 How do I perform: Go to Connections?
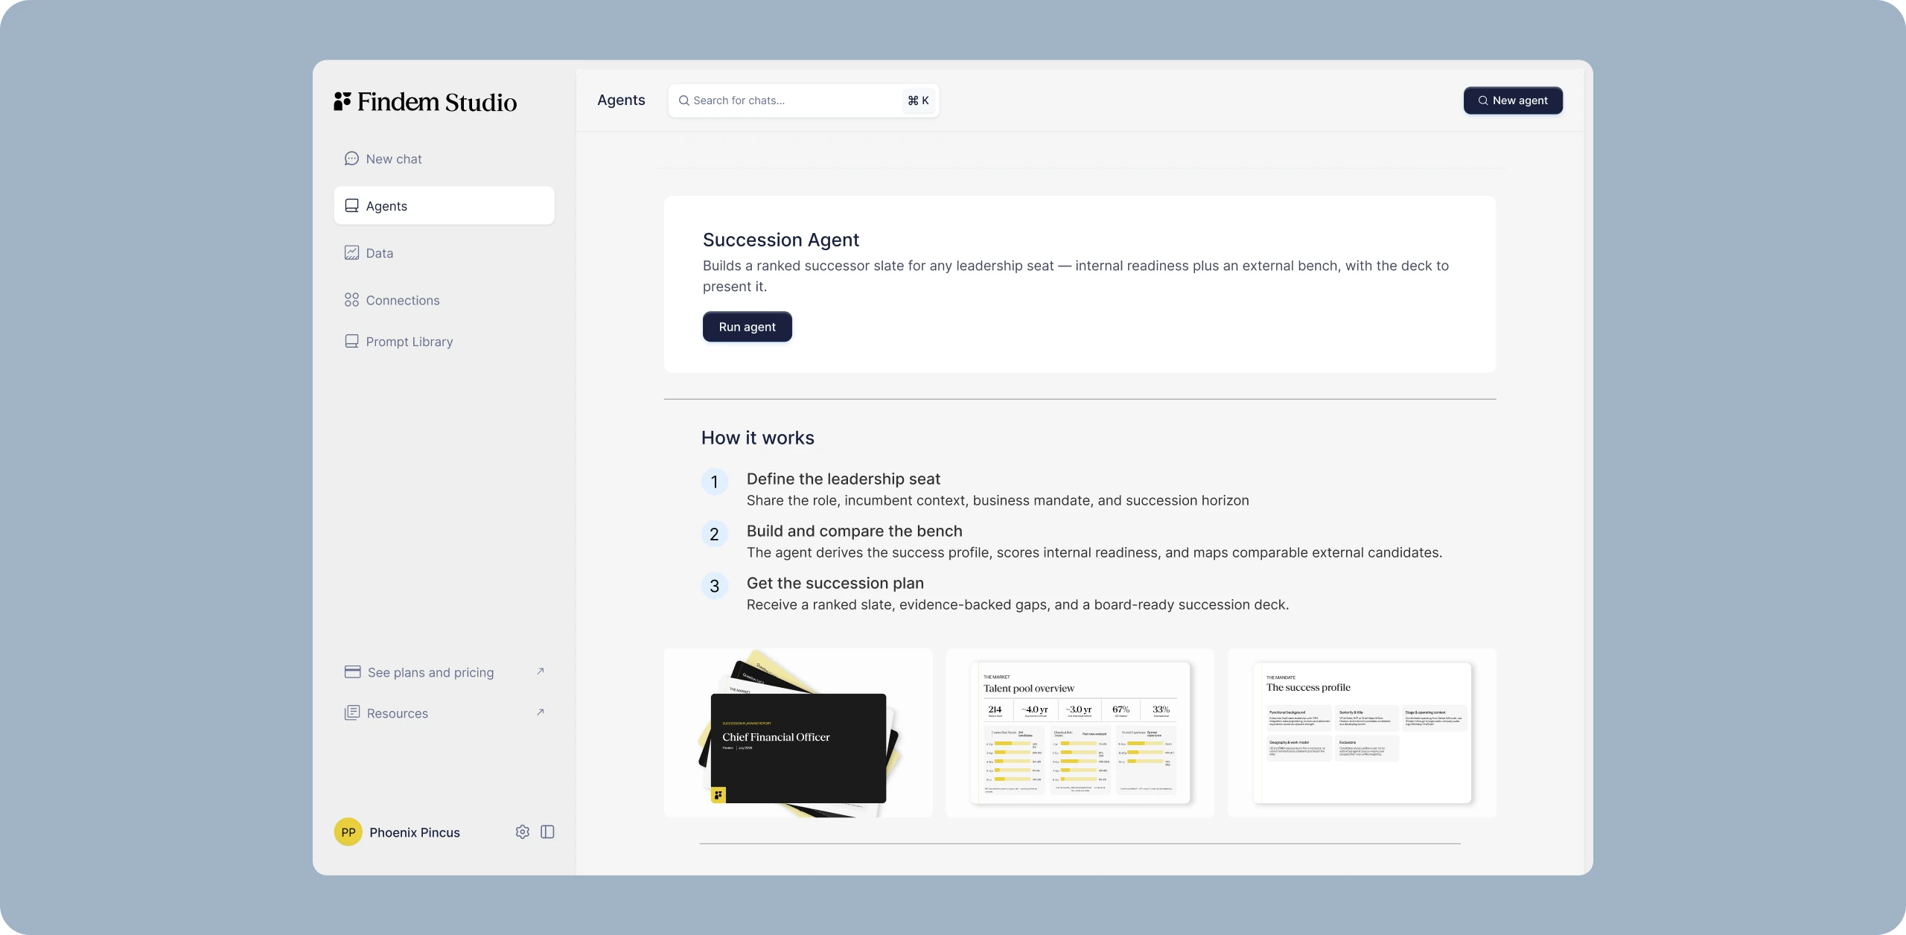tap(444, 300)
